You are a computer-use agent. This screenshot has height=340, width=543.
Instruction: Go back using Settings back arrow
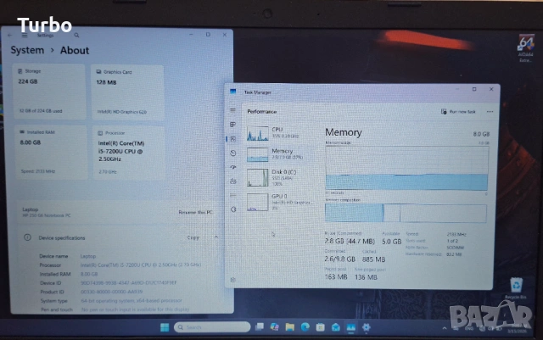pyautogui.click(x=9, y=36)
